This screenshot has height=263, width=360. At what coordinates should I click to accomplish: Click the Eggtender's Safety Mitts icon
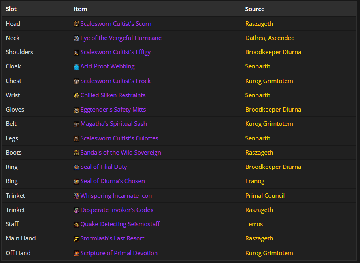click(x=76, y=110)
